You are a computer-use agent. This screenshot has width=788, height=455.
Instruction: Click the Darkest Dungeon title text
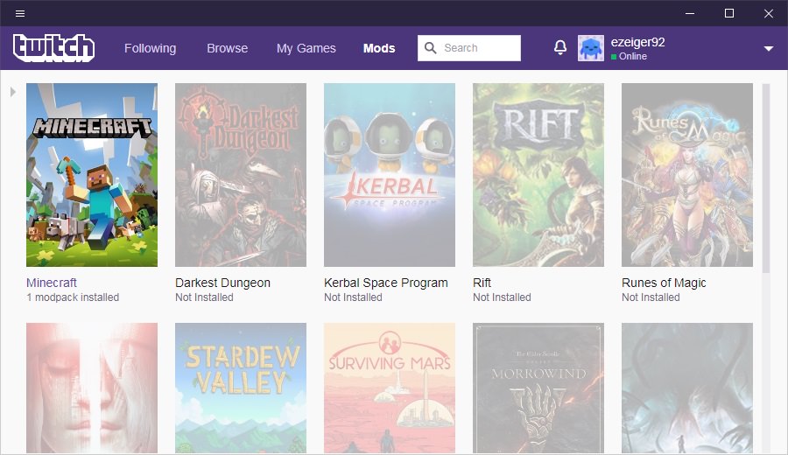tap(222, 283)
